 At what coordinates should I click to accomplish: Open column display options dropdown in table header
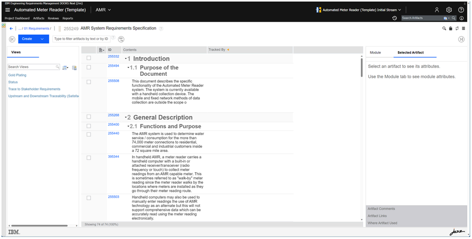102,50
